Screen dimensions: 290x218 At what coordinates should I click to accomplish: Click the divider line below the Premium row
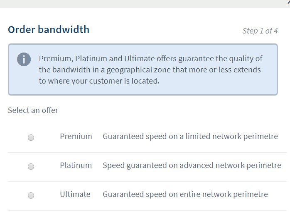(x=147, y=152)
